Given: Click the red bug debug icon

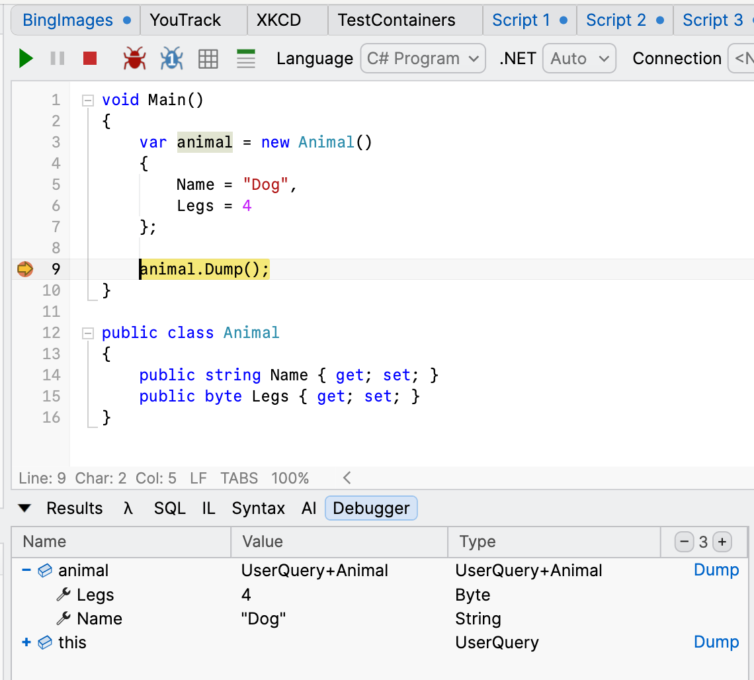Looking at the screenshot, I should 134,58.
